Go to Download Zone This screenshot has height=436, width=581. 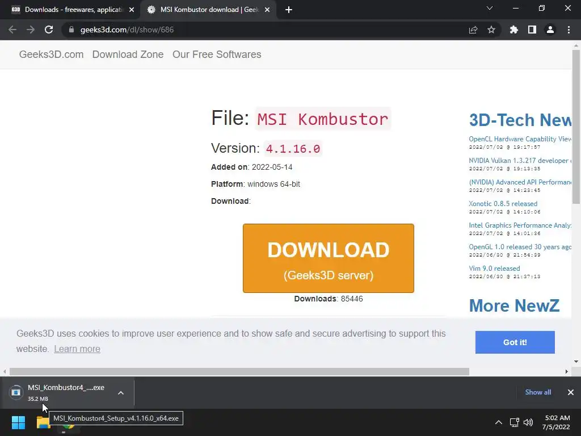(128, 54)
